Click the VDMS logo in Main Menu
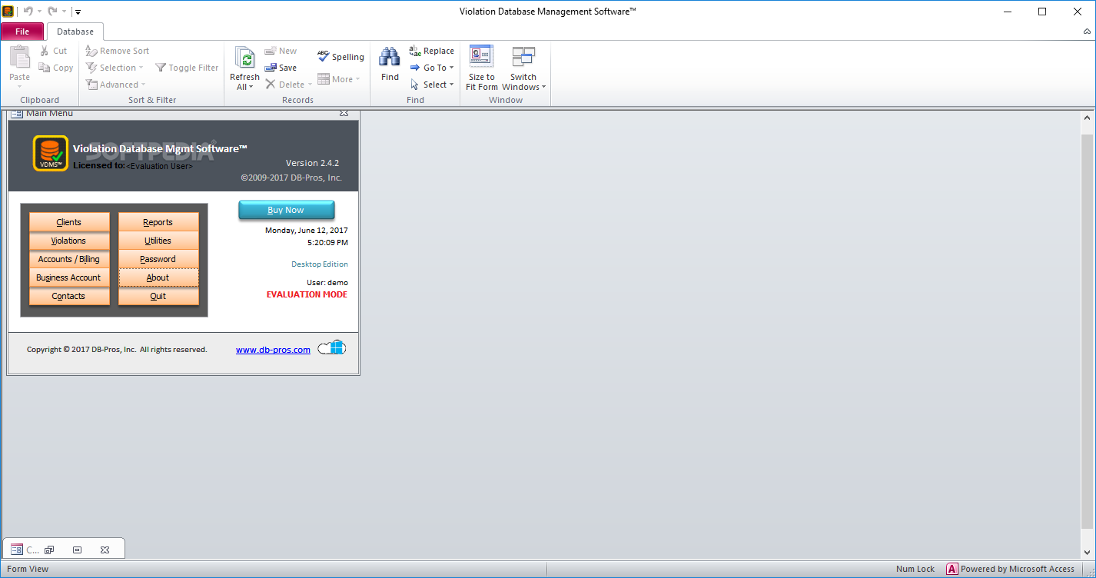Image resolution: width=1096 pixels, height=578 pixels. click(51, 153)
